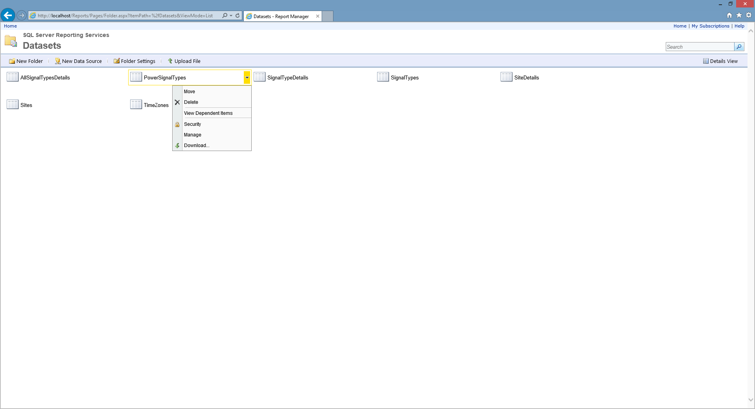Click the AllSignalTypesDetails dataset icon
The image size is (755, 409).
(x=13, y=77)
